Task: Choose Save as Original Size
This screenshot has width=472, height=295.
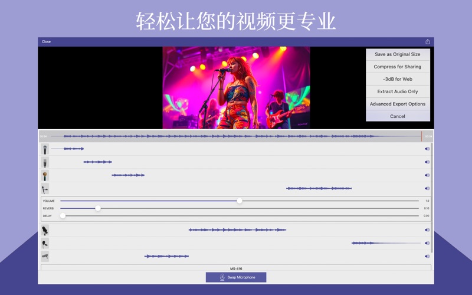Action: click(x=398, y=54)
